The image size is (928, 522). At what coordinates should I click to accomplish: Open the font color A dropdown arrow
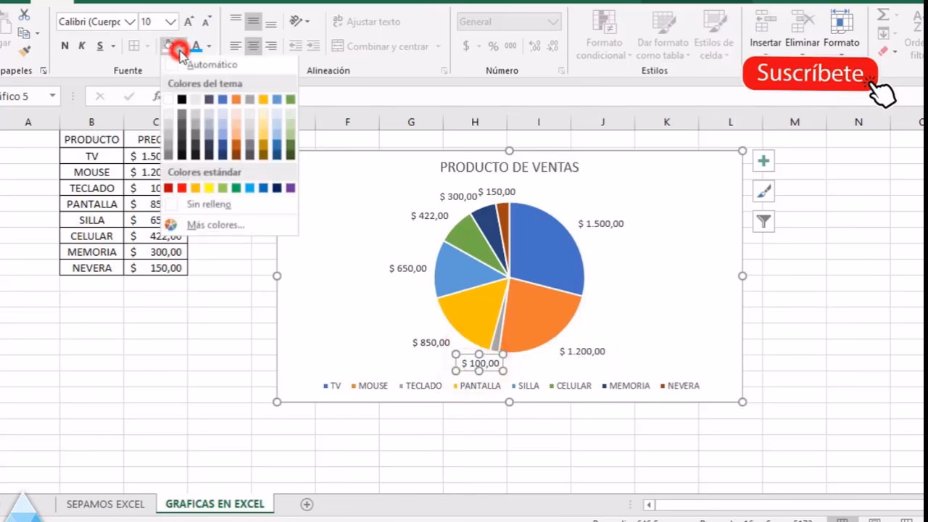pyautogui.click(x=209, y=46)
